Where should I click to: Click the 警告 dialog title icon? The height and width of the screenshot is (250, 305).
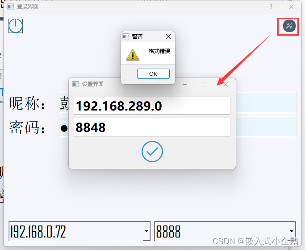[x=125, y=36]
